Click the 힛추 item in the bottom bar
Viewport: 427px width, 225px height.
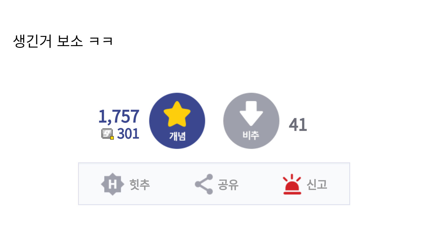click(x=125, y=184)
